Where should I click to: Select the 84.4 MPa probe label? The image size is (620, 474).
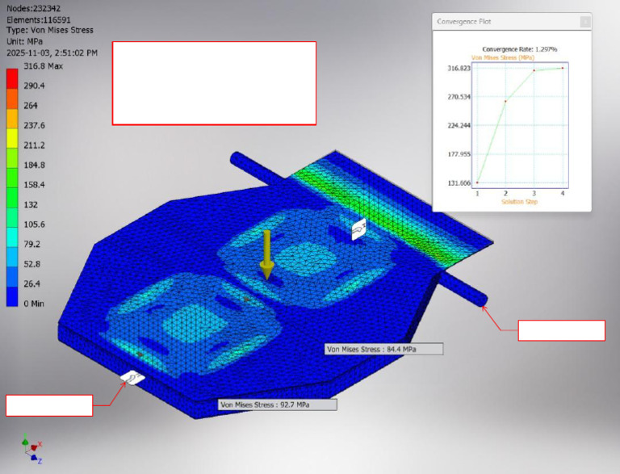(383, 349)
